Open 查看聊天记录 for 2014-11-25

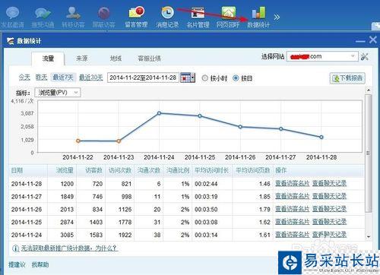tap(329, 222)
